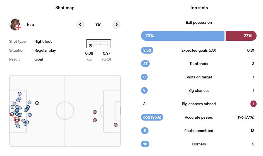The image size is (263, 156).
Task: Select the goal ball icon outside the box
Action: click(x=37, y=103)
